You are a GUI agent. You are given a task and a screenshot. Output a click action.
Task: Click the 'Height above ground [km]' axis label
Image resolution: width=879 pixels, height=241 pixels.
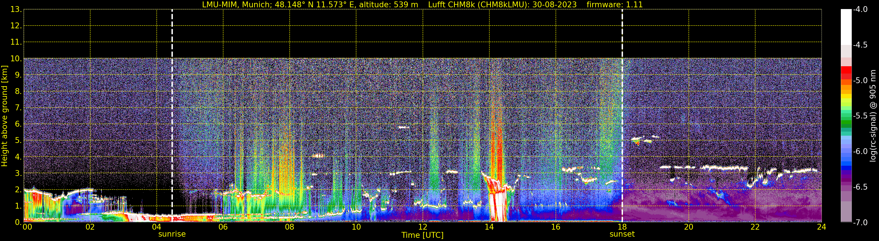pyautogui.click(x=4, y=116)
